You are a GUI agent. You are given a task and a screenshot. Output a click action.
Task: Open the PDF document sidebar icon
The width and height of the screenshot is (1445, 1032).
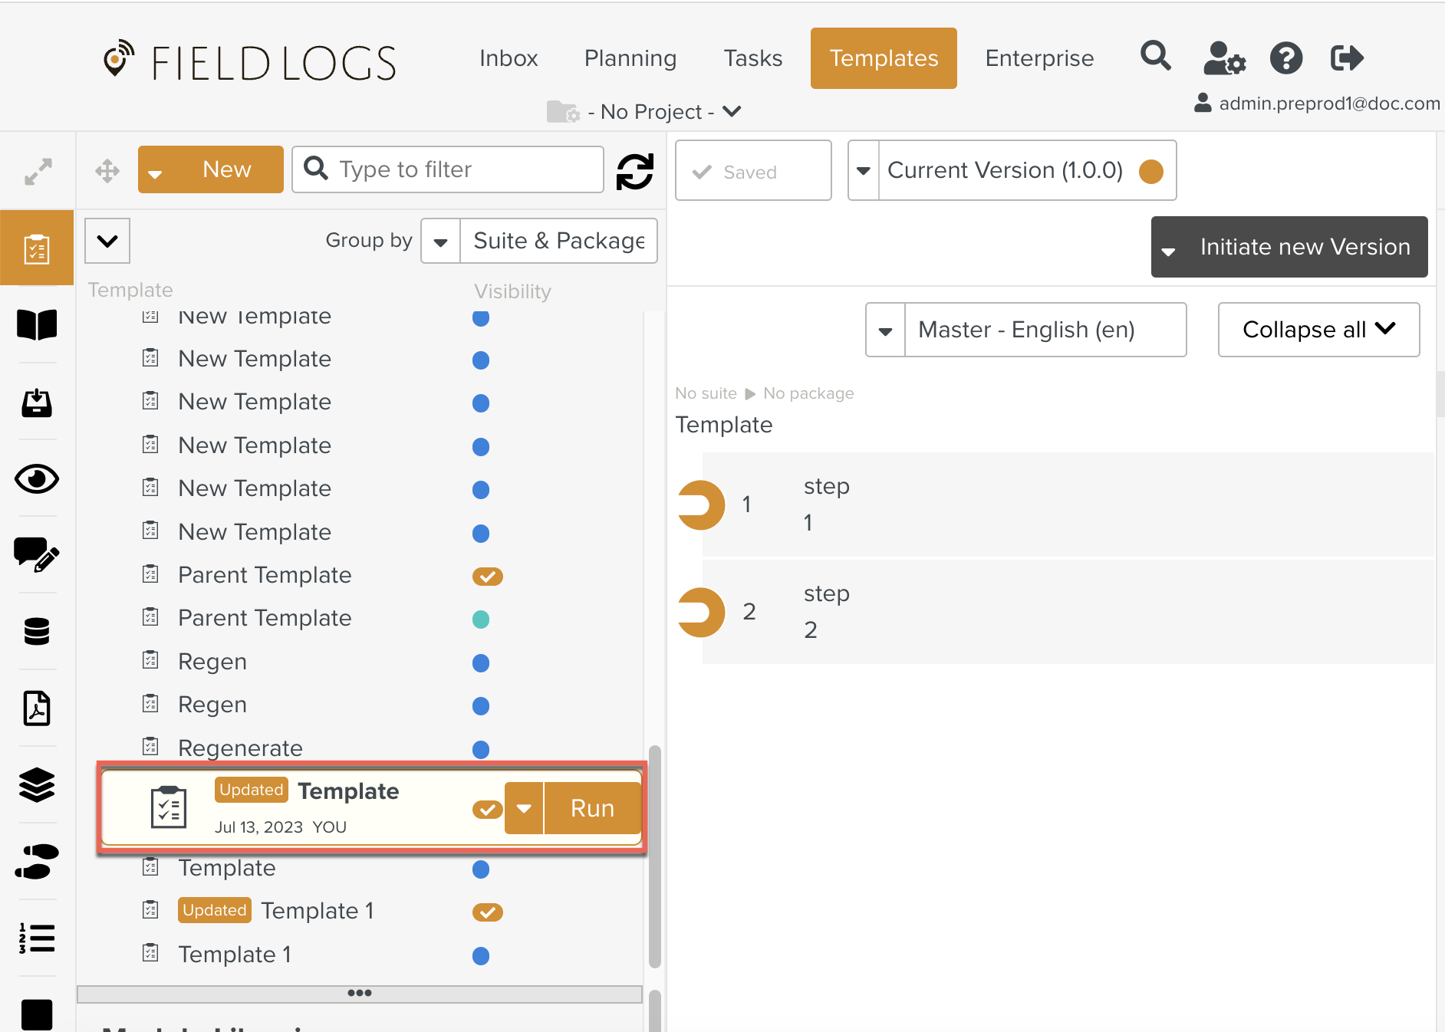tap(37, 708)
